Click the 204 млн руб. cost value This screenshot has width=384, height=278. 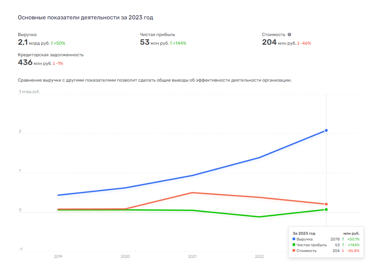pos(279,42)
